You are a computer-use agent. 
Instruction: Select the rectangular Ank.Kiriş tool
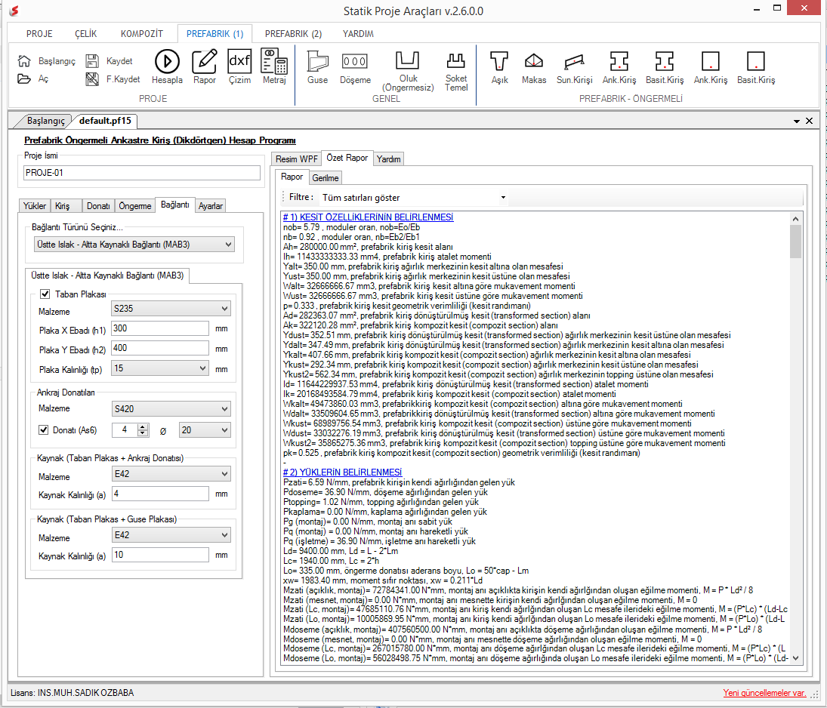(x=711, y=67)
